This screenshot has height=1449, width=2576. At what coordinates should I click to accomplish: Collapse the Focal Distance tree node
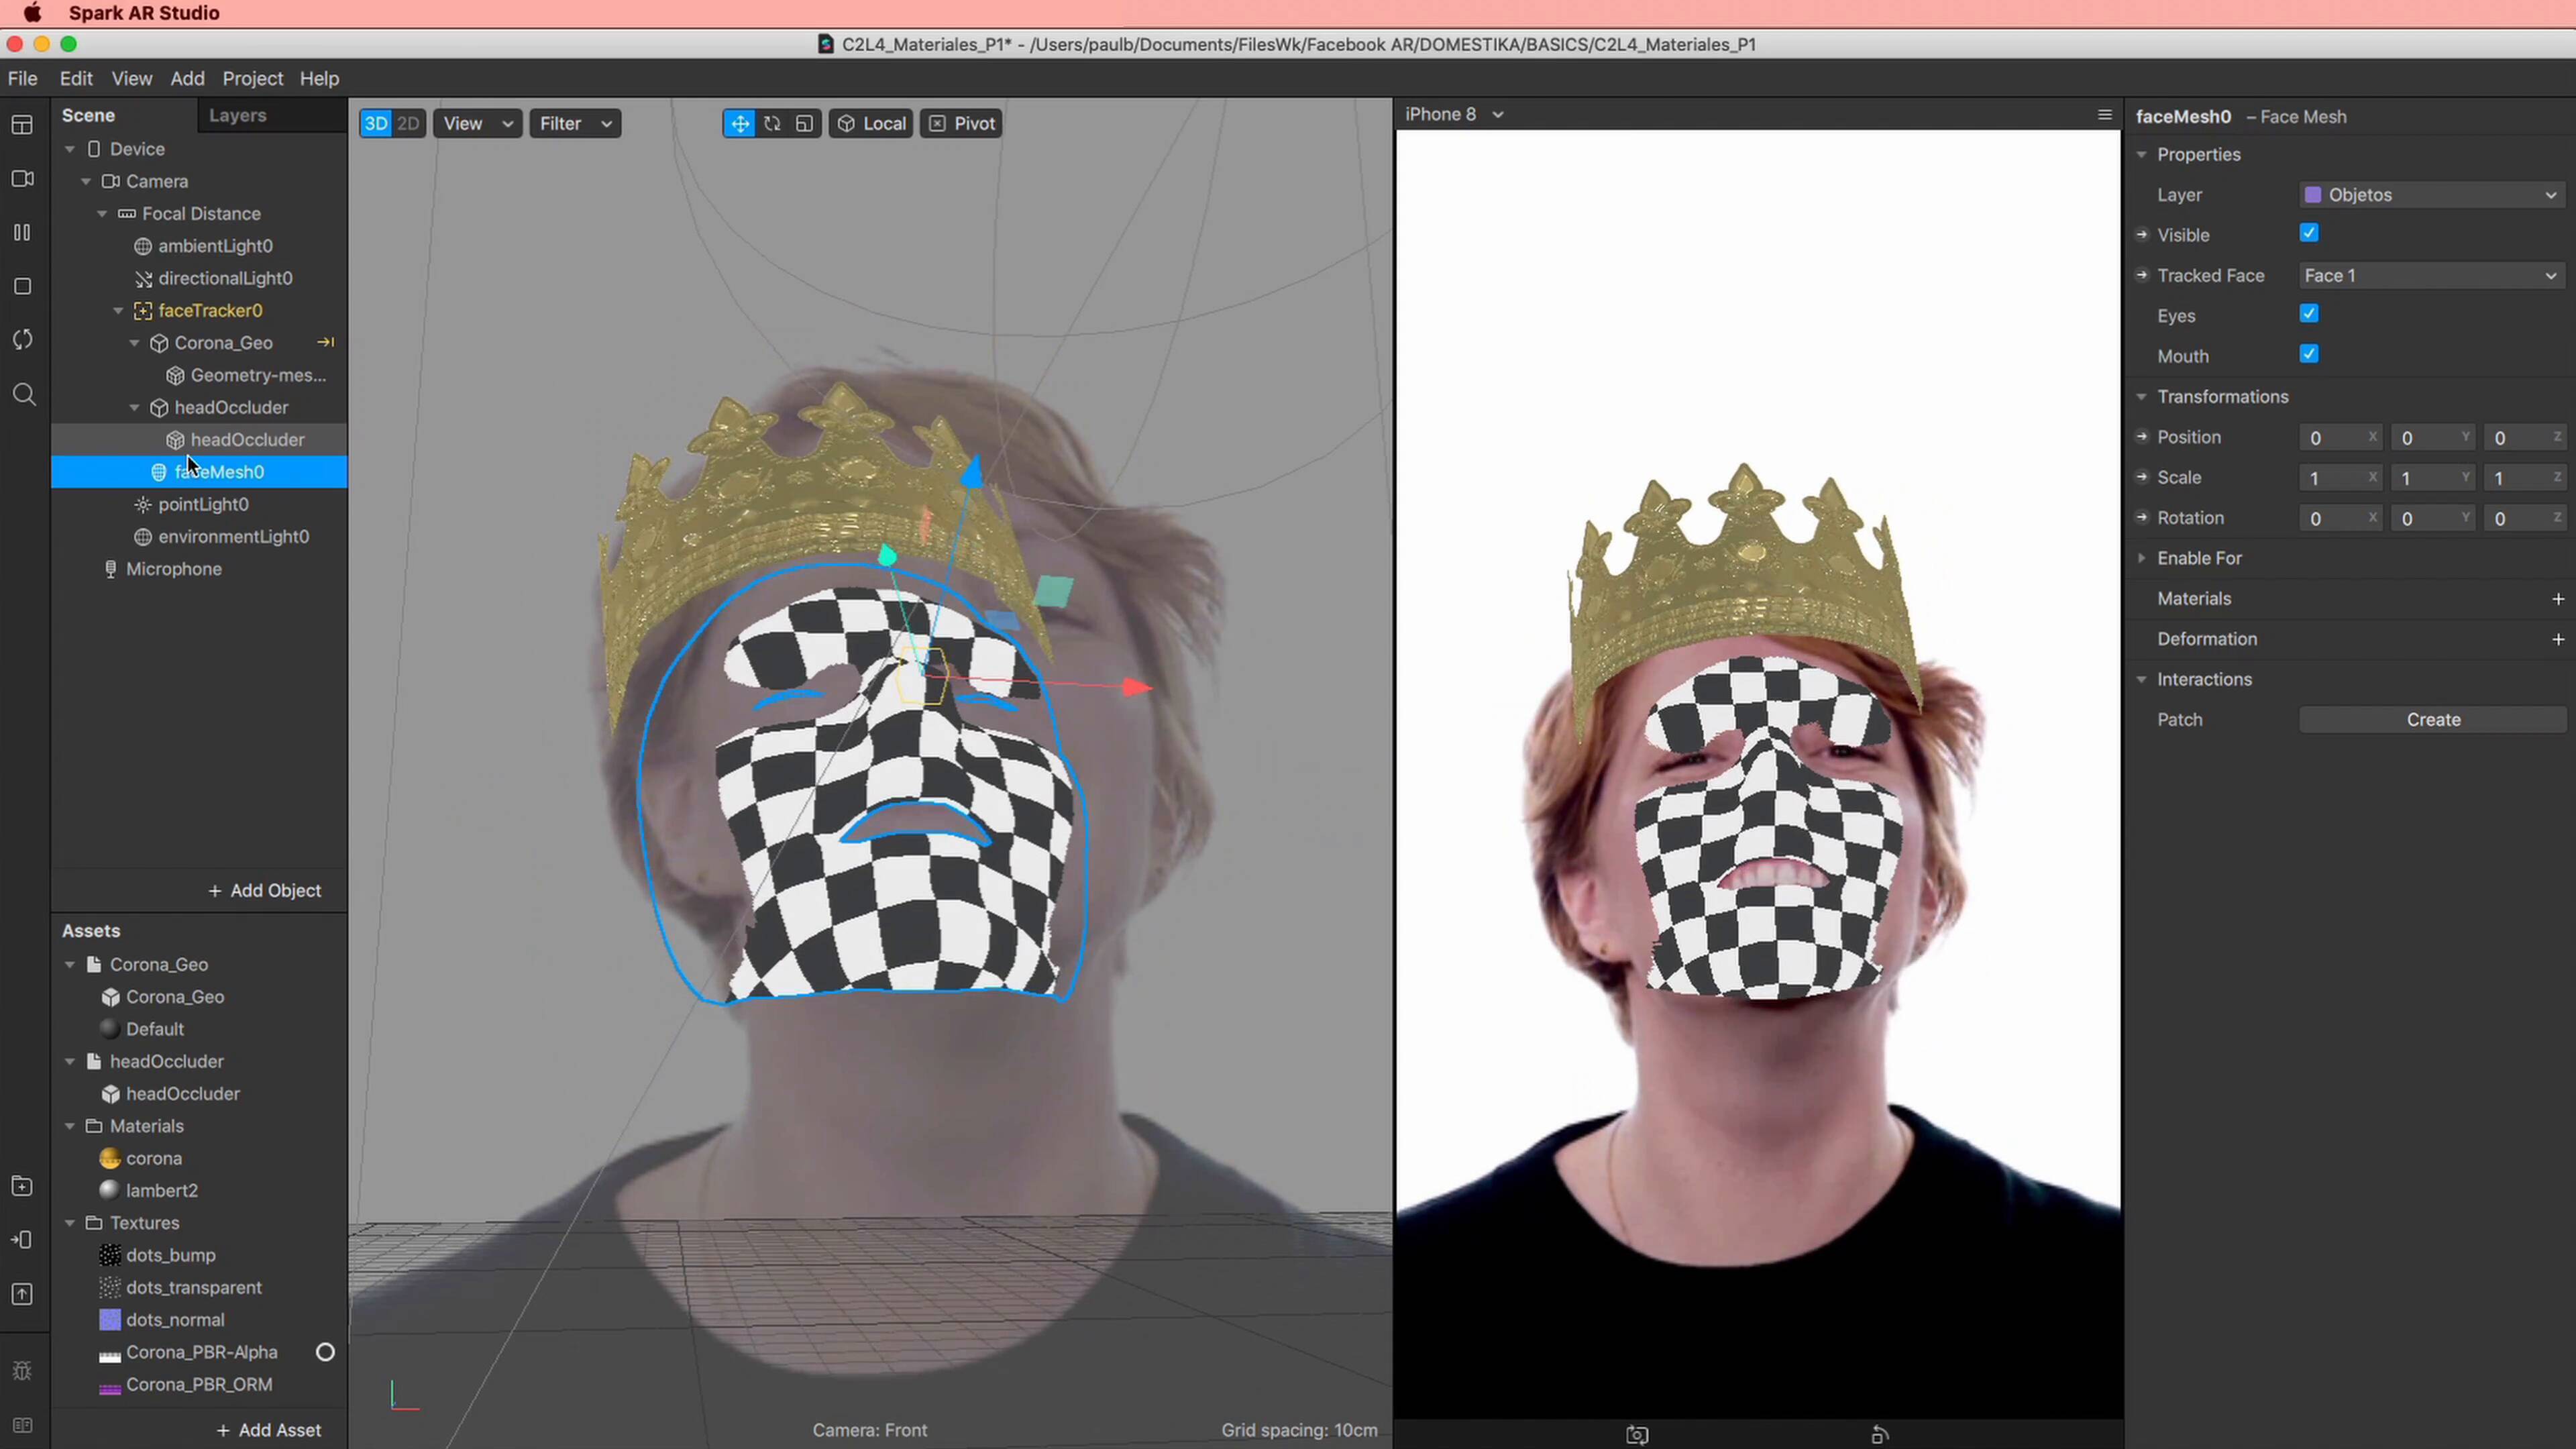[102, 214]
